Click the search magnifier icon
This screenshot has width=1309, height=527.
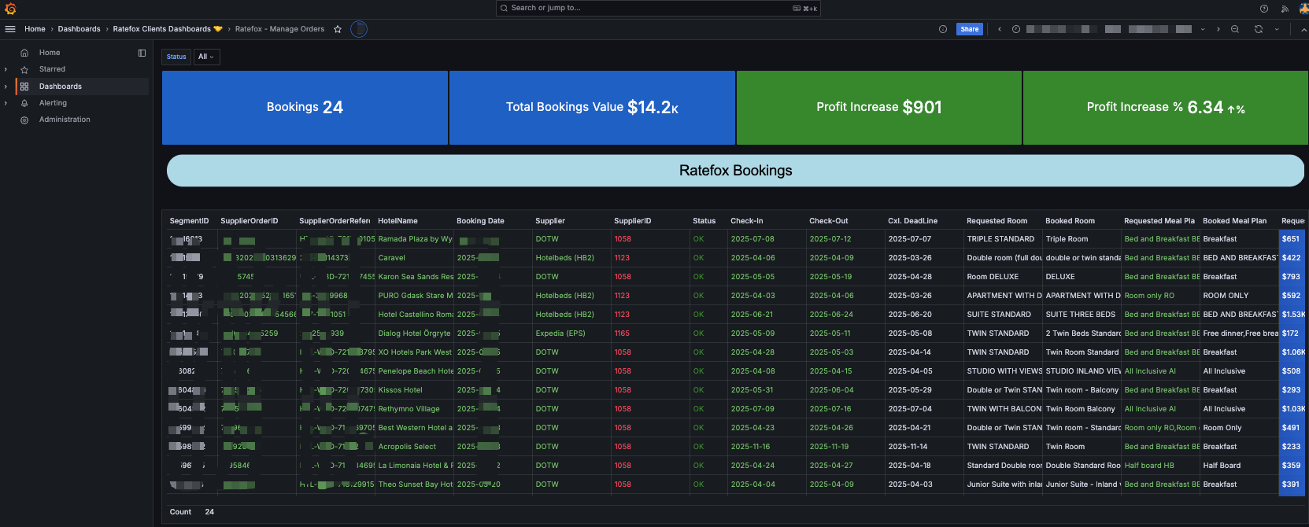(504, 8)
